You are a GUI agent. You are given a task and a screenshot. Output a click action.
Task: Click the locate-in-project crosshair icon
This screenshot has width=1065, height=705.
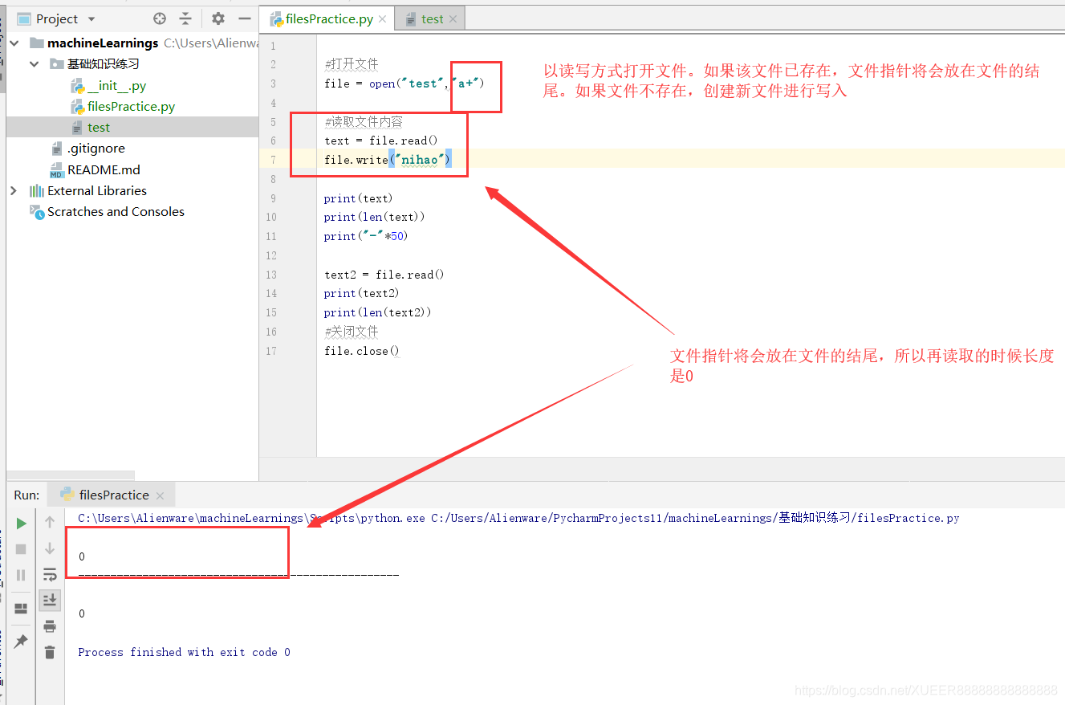pyautogui.click(x=160, y=18)
